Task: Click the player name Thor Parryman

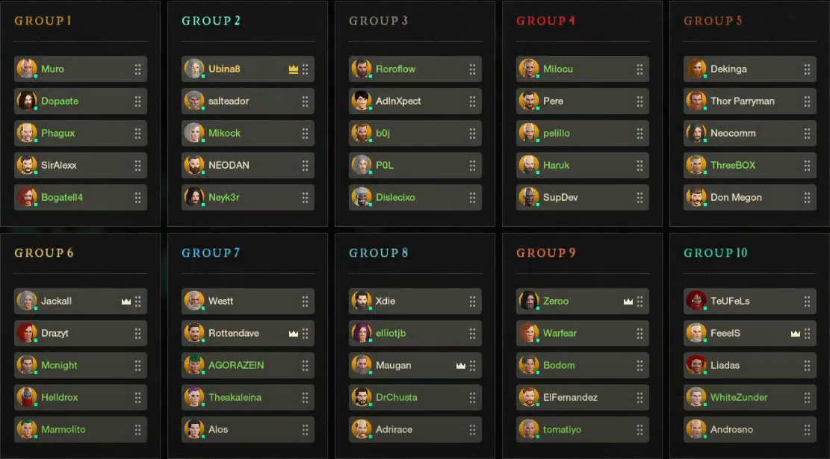Action: 742,102
